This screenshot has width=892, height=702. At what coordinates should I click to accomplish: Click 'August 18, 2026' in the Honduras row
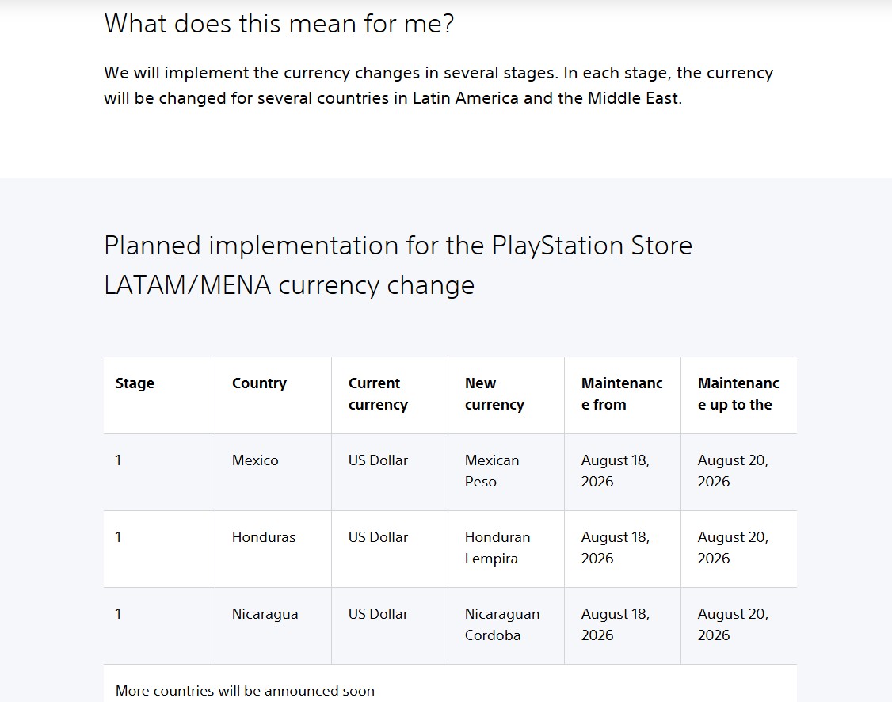[615, 547]
